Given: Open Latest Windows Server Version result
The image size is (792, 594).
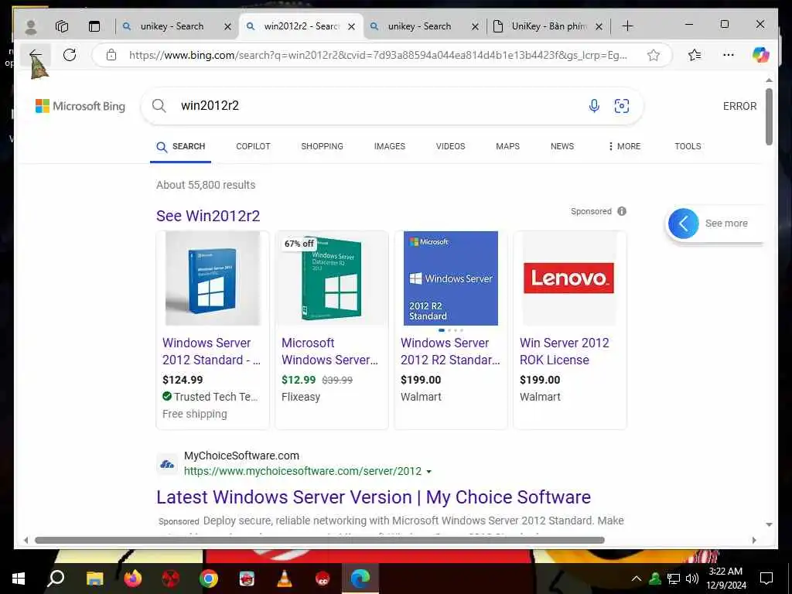Looking at the screenshot, I should click(x=374, y=497).
